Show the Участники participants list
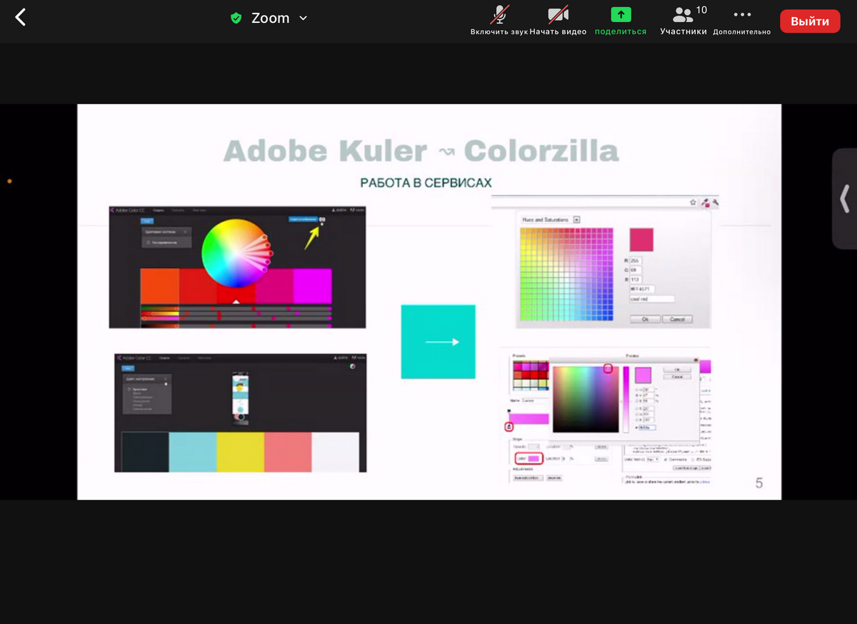This screenshot has width=857, height=624. (683, 20)
